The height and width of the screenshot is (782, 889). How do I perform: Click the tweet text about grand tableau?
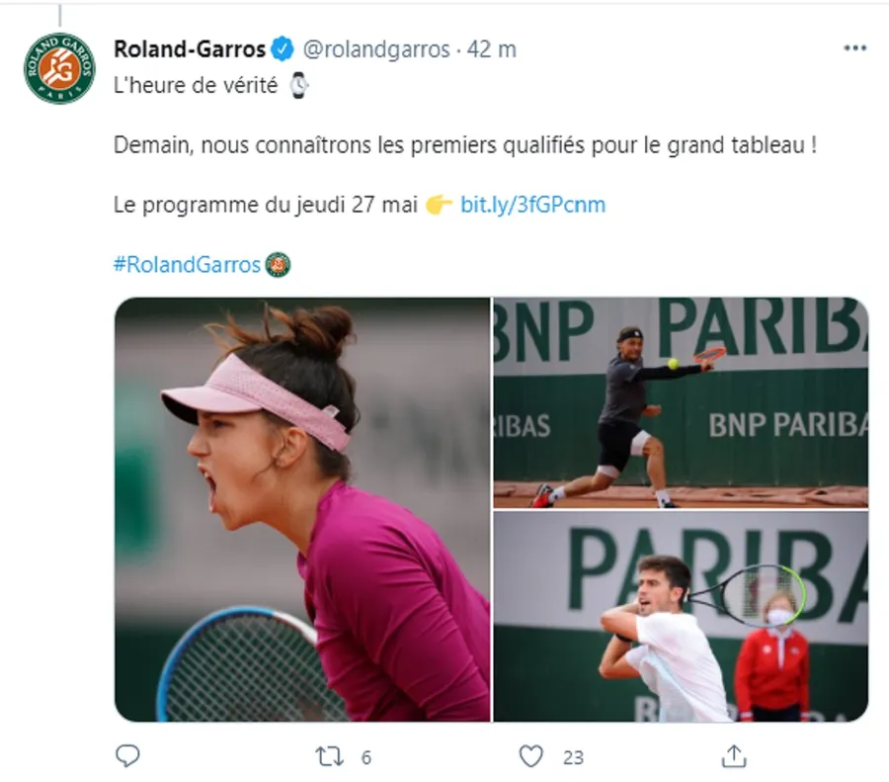coord(465,145)
